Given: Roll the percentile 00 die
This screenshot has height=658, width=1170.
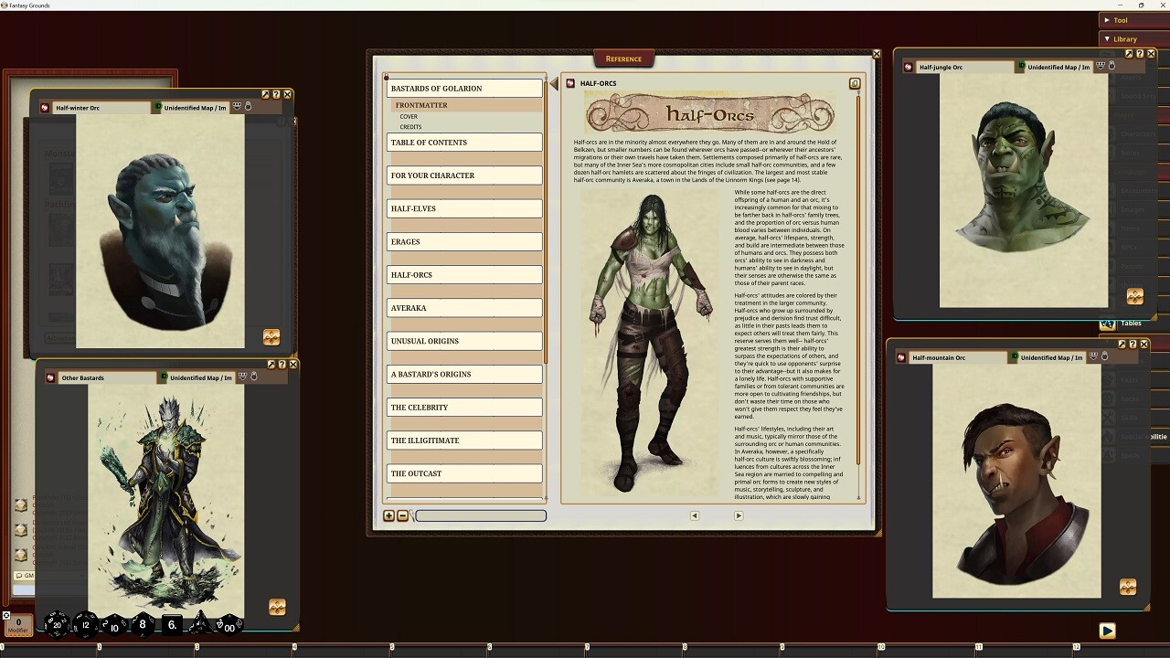Looking at the screenshot, I should (x=229, y=627).
